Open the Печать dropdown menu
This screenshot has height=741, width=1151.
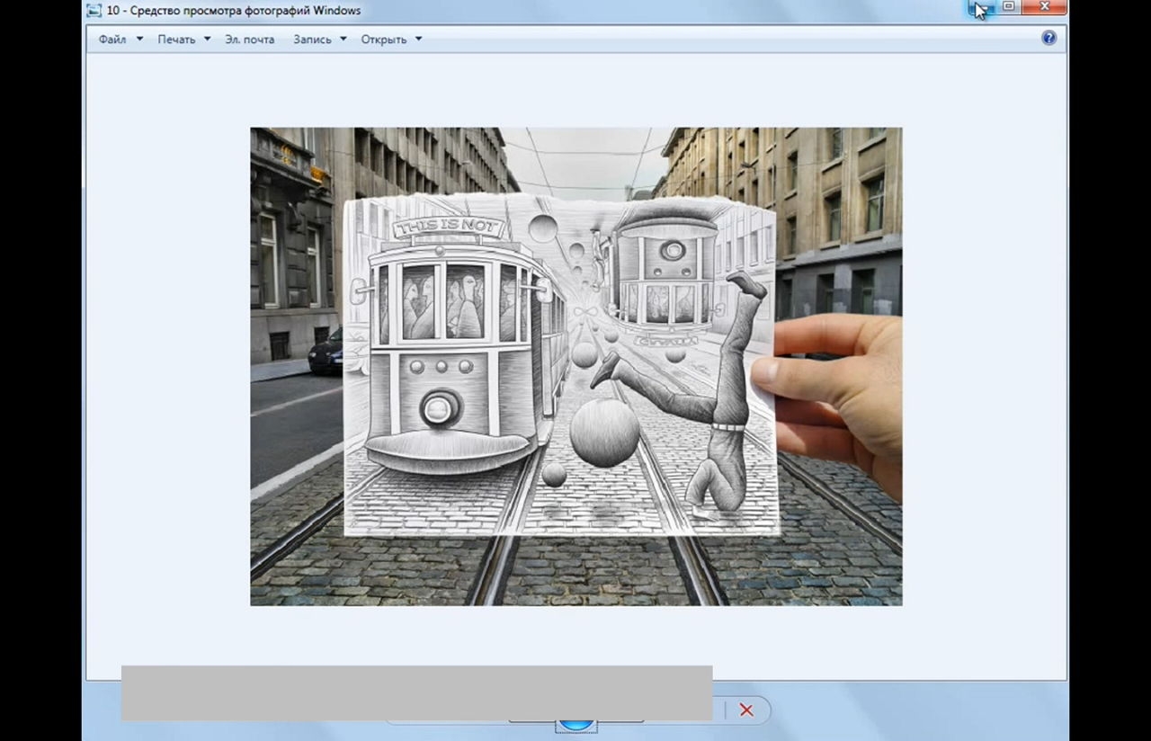183,40
